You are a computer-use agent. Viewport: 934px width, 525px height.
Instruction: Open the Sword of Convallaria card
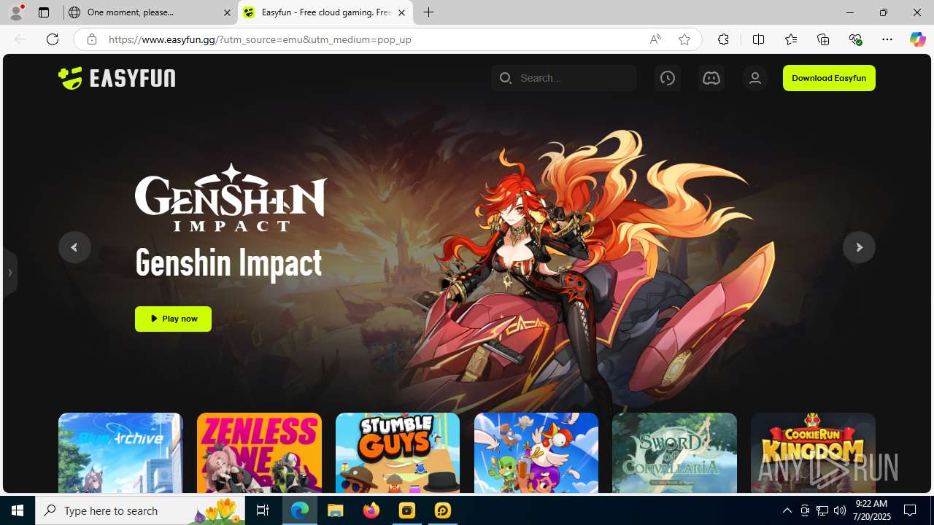pyautogui.click(x=674, y=453)
